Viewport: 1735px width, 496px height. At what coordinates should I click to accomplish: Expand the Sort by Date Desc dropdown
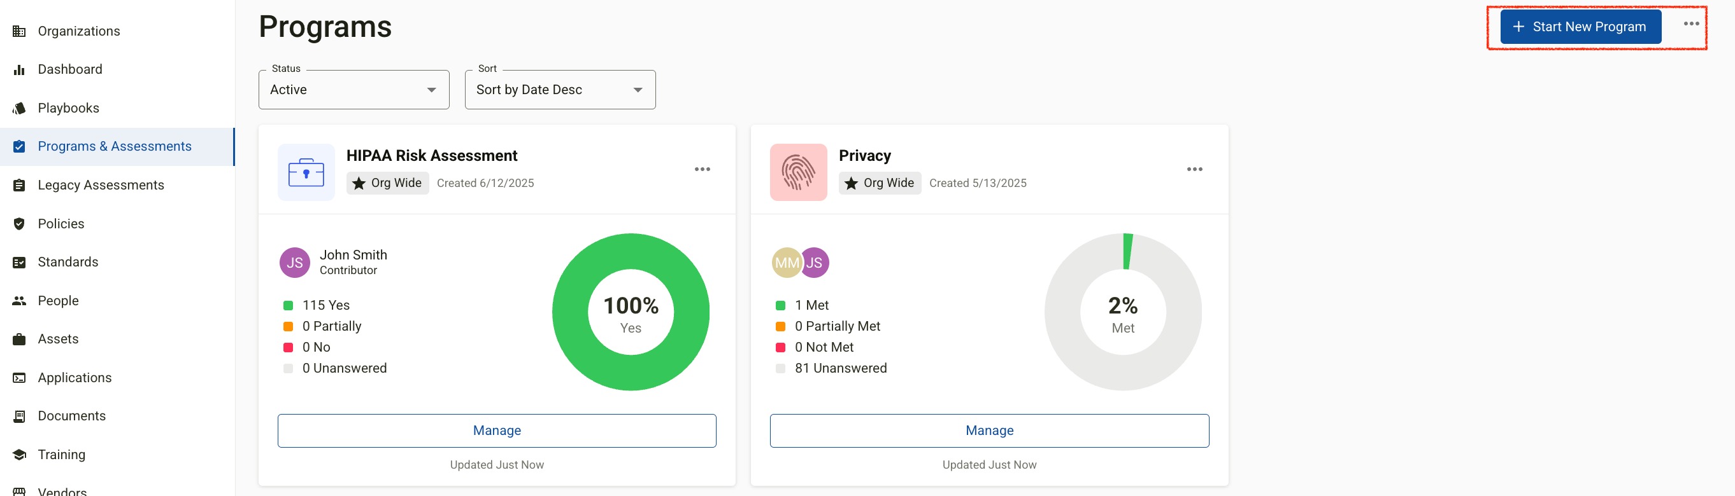(x=560, y=90)
